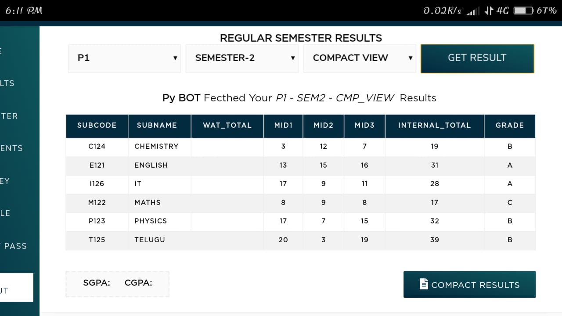Screen dimensions: 562x316
Task: Open the COMPACT VIEW dropdown
Action: 360,58
